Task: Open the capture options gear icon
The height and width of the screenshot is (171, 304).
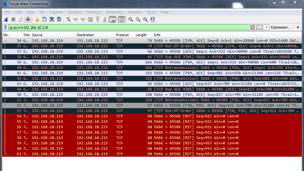Action: click(x=28, y=19)
